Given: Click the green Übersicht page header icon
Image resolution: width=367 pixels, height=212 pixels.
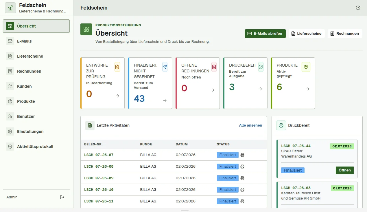Looking at the screenshot, I should [x=86, y=29].
